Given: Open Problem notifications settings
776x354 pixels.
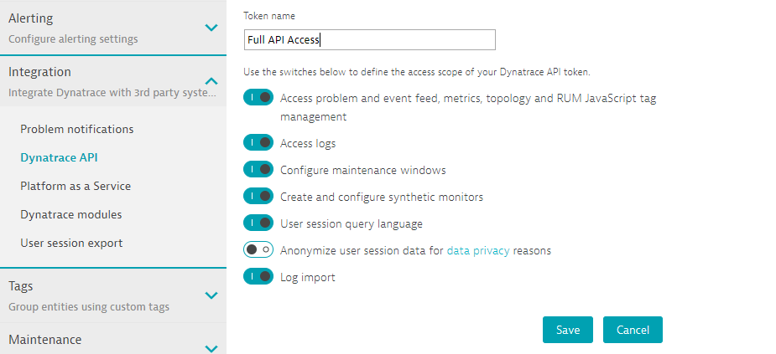Looking at the screenshot, I should tap(77, 129).
